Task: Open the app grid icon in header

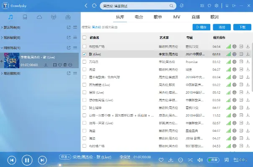Action: (202, 6)
